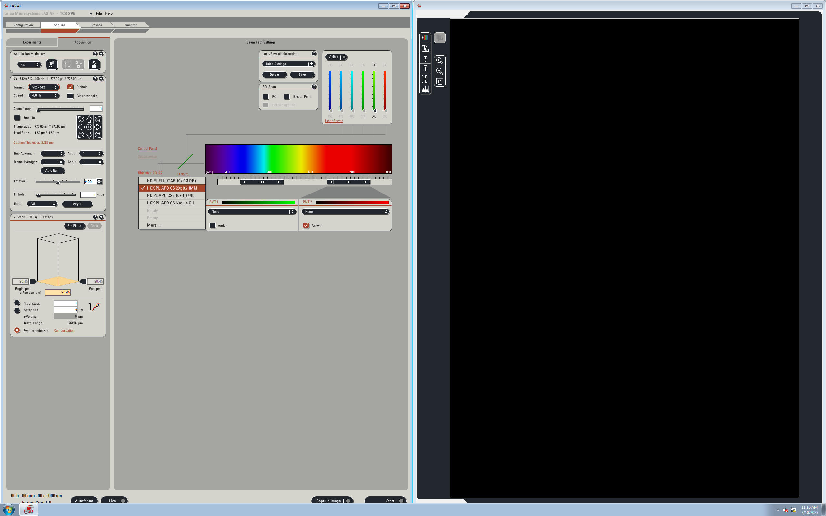This screenshot has height=516, width=826.
Task: Click the 543 nm laser intensity slider
Action: coord(374,91)
